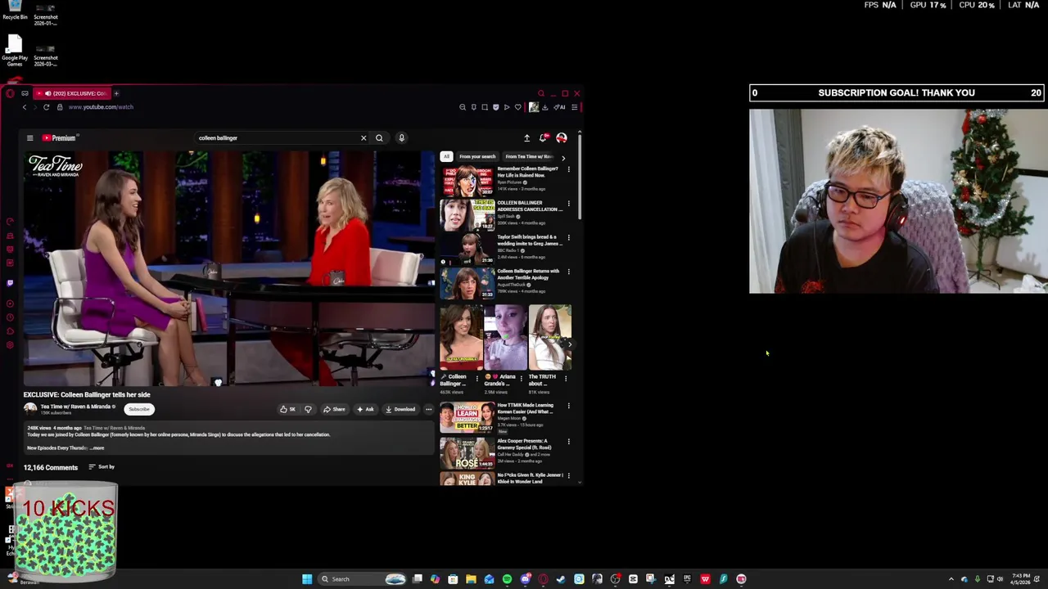
Task: Reload the YouTube page
Action: 46,107
